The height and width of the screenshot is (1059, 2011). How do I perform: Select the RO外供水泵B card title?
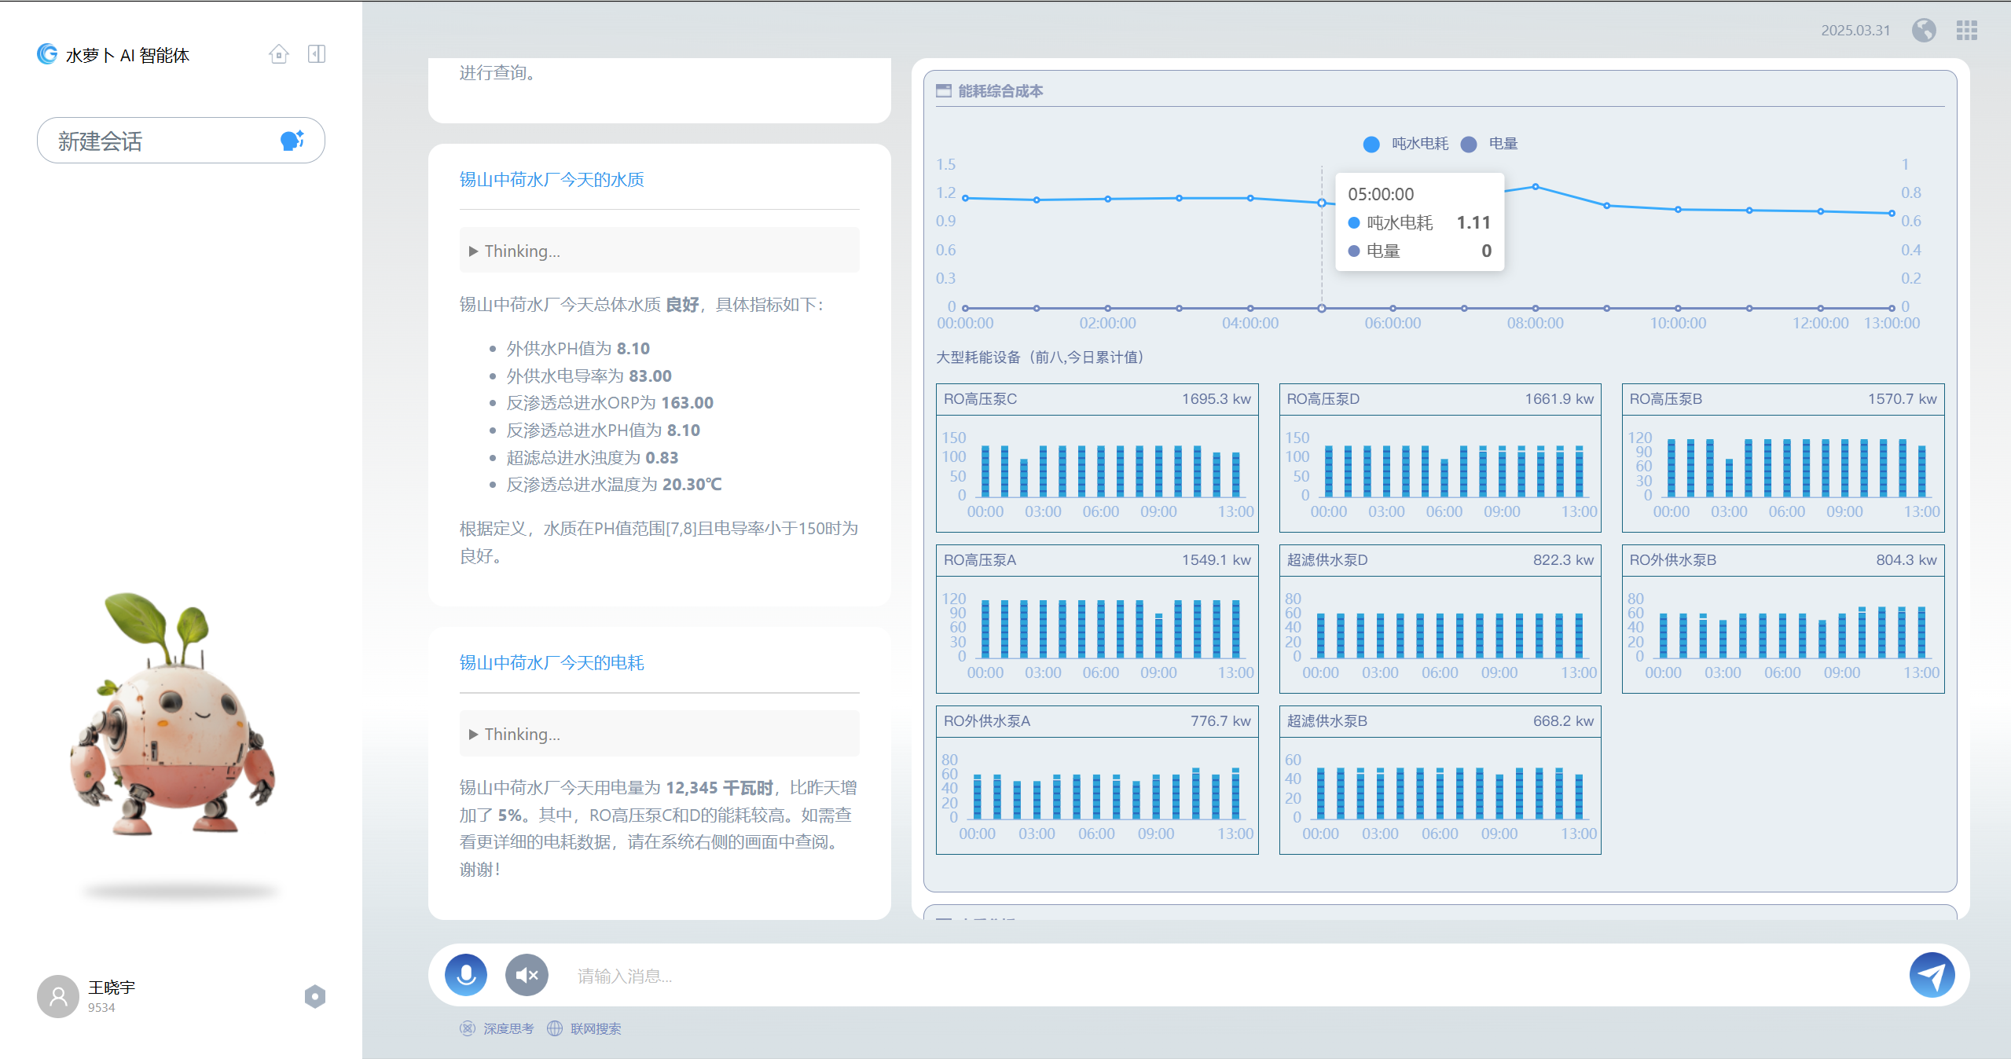(x=1673, y=560)
